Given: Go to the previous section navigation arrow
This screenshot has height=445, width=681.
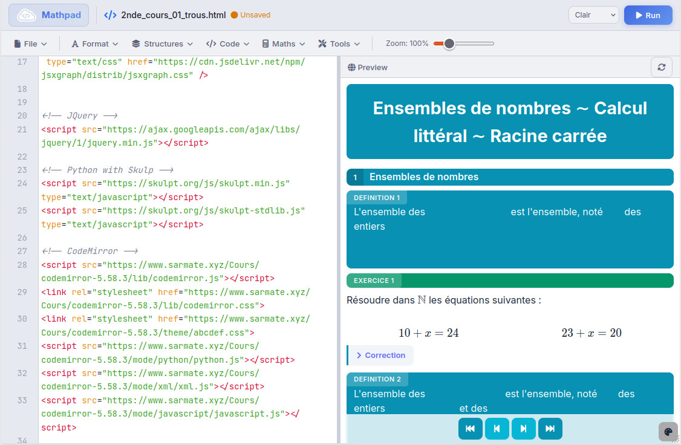Looking at the screenshot, I should 497,428.
